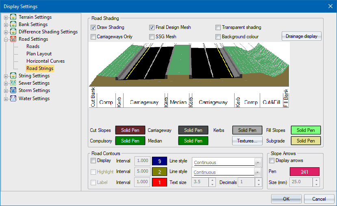
Task: Open the first Line style dropdown
Action: click(x=257, y=162)
